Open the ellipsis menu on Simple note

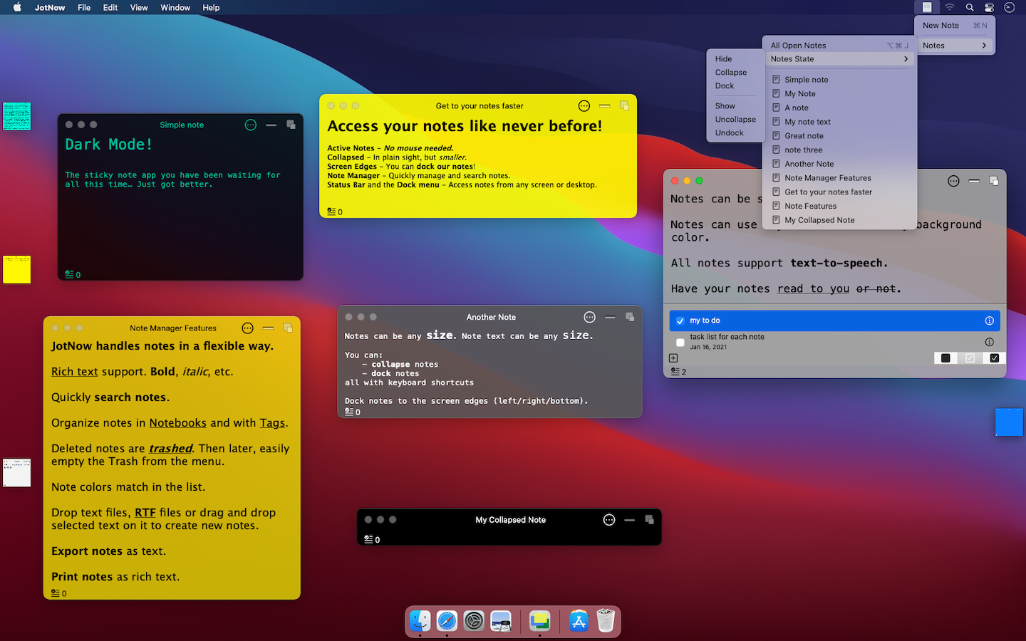pyautogui.click(x=250, y=125)
